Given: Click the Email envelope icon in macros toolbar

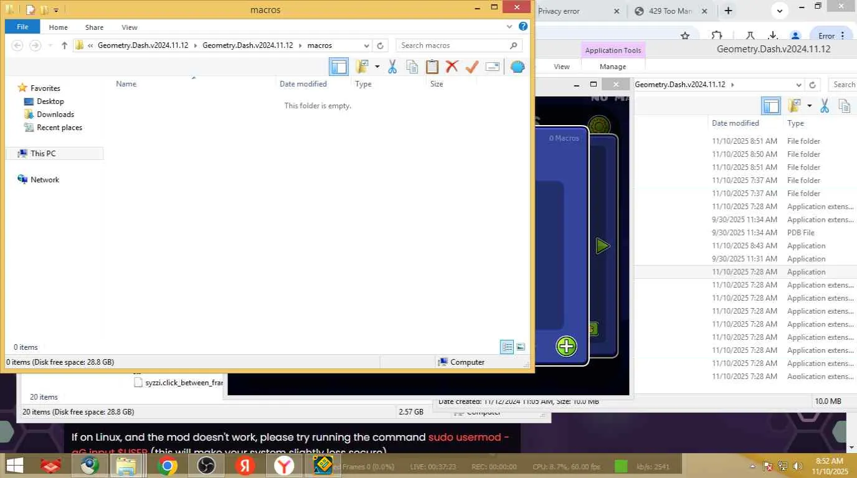Looking at the screenshot, I should click(x=493, y=67).
